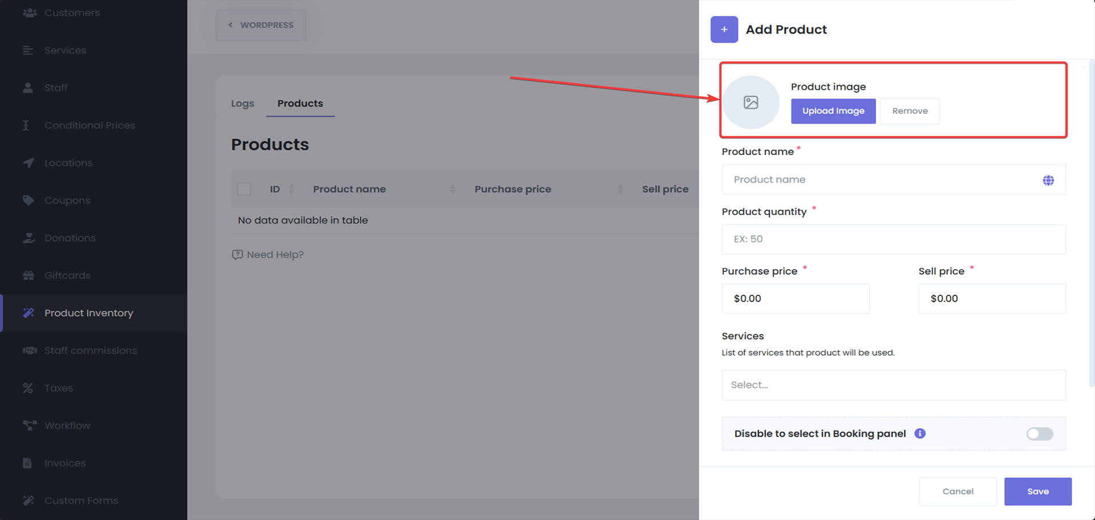This screenshot has width=1095, height=520.
Task: Click into the Product quantity field
Action: [893, 239]
